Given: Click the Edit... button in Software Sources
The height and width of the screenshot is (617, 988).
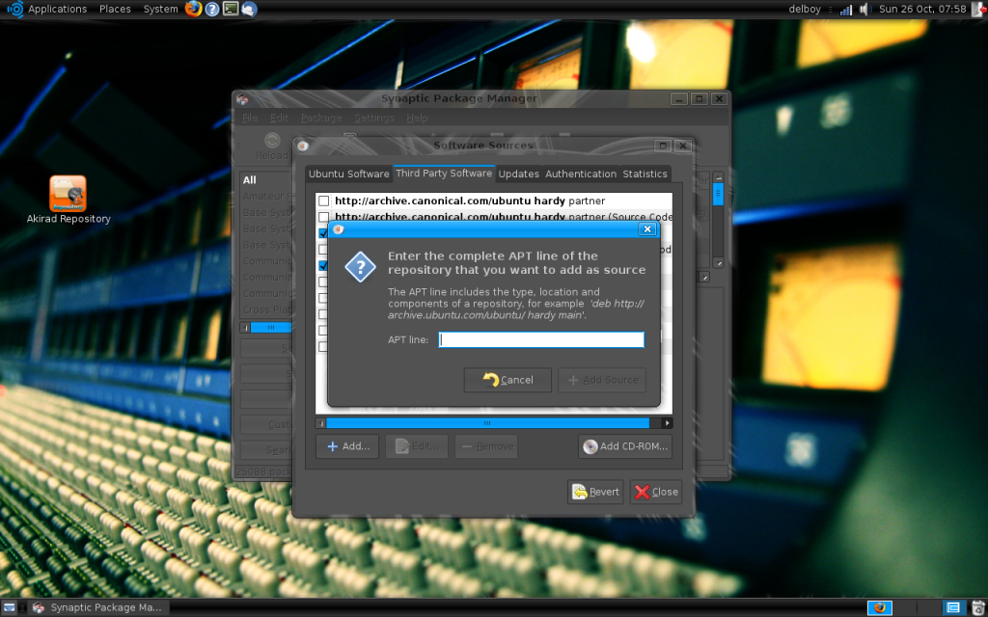Looking at the screenshot, I should click(417, 446).
